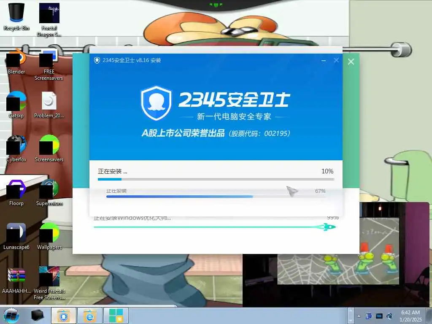This screenshot has height=324, width=432.
Task: Minimize the 2345安全卫士 installer window
Action: pos(324,60)
